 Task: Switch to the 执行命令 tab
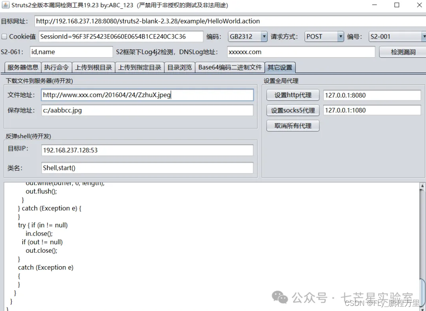tap(56, 67)
